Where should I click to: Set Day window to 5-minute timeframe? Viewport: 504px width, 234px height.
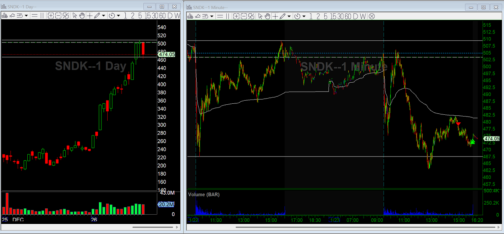coord(140,16)
